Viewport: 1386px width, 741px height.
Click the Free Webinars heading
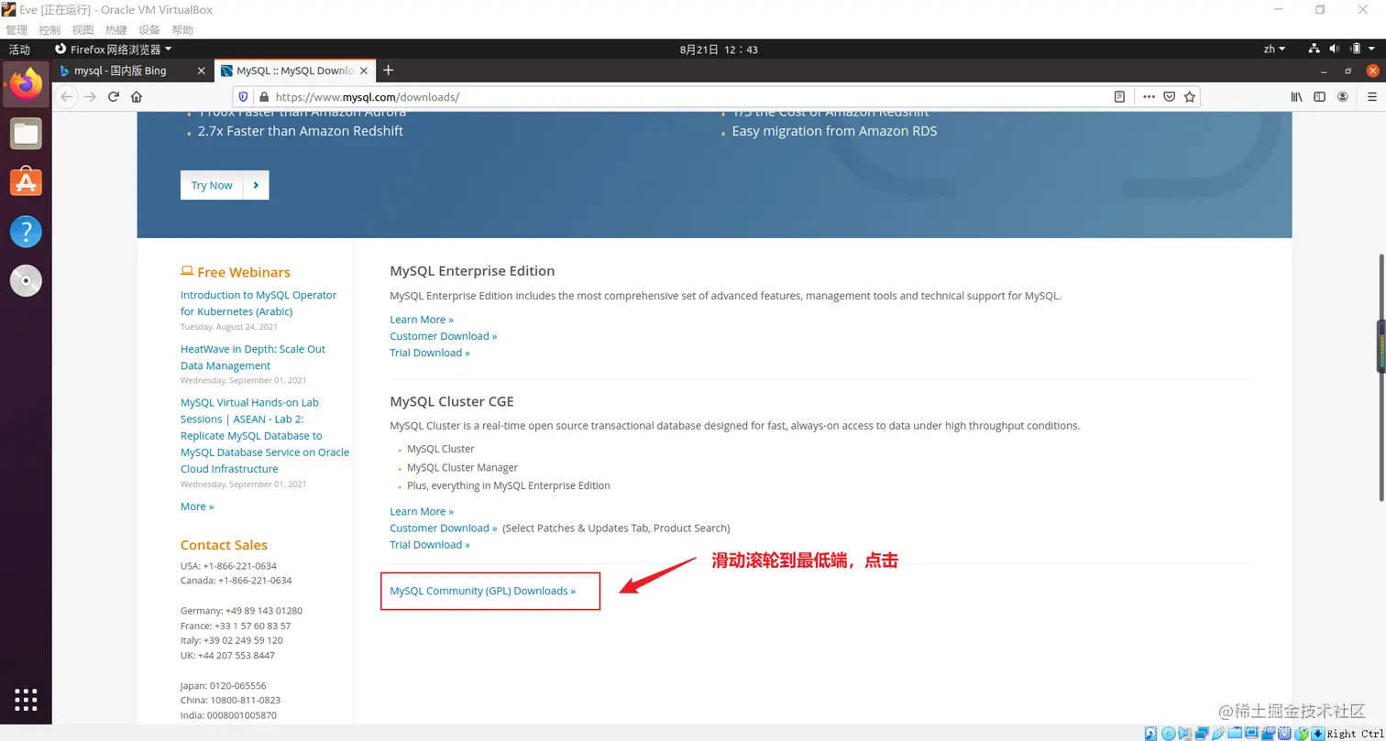pyautogui.click(x=236, y=272)
